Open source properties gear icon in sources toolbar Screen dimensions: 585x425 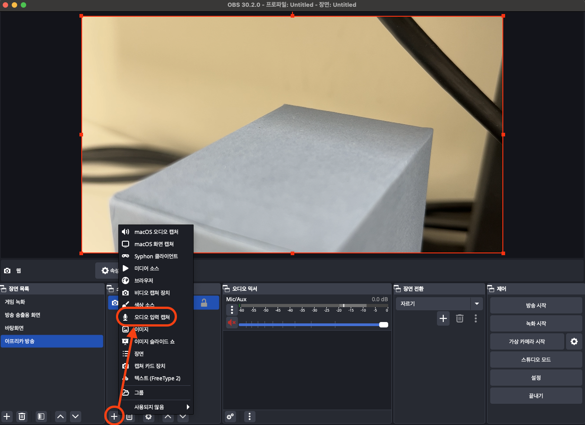(x=149, y=417)
